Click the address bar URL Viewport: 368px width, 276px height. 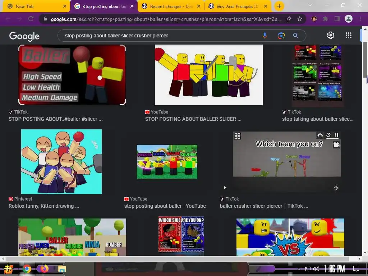(x=165, y=19)
